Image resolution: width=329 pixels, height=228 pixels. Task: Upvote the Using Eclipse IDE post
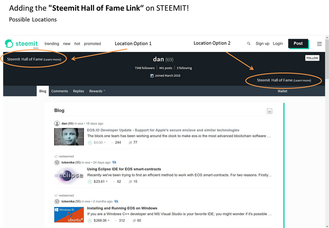point(90,182)
